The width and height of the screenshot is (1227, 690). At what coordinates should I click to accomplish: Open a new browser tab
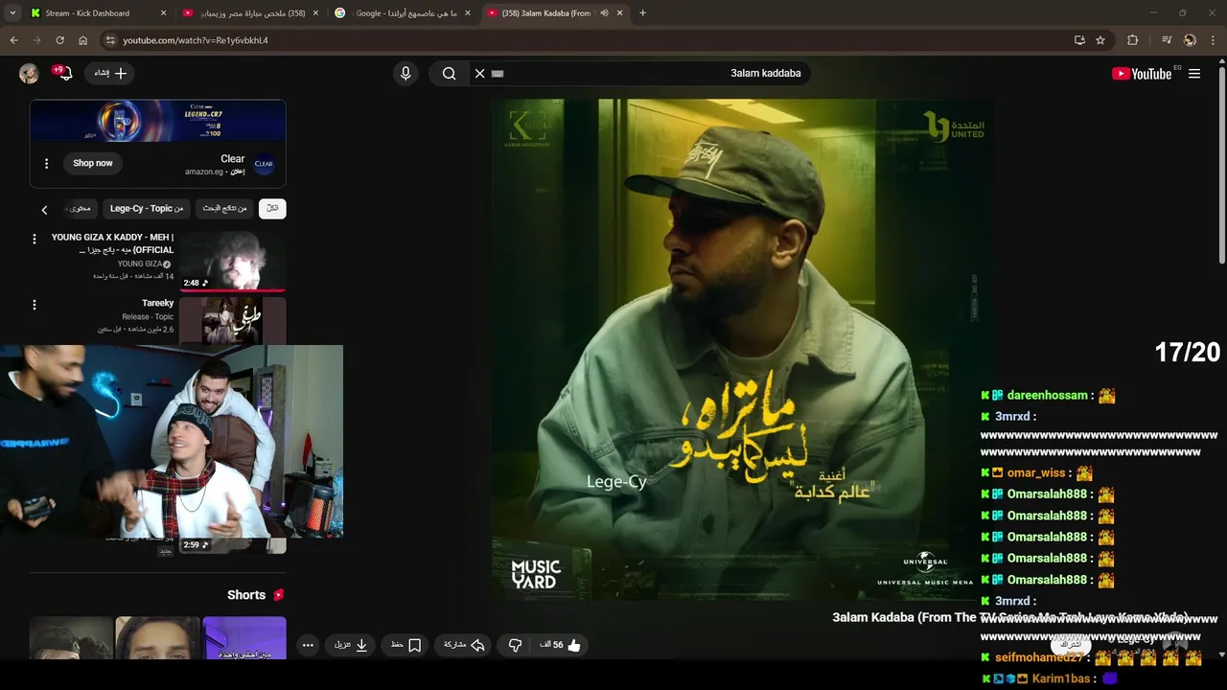tap(642, 13)
